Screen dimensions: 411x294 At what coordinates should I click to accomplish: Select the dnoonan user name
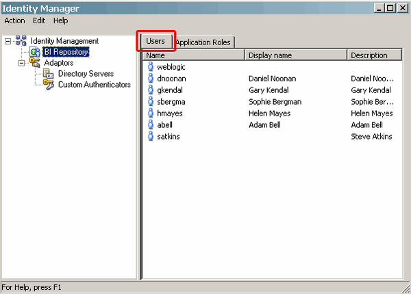point(172,79)
